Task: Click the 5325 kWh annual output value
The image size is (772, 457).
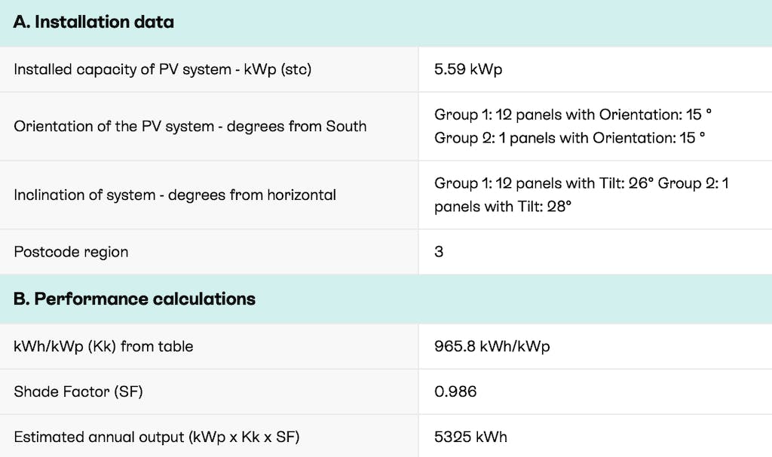Action: [x=470, y=437]
